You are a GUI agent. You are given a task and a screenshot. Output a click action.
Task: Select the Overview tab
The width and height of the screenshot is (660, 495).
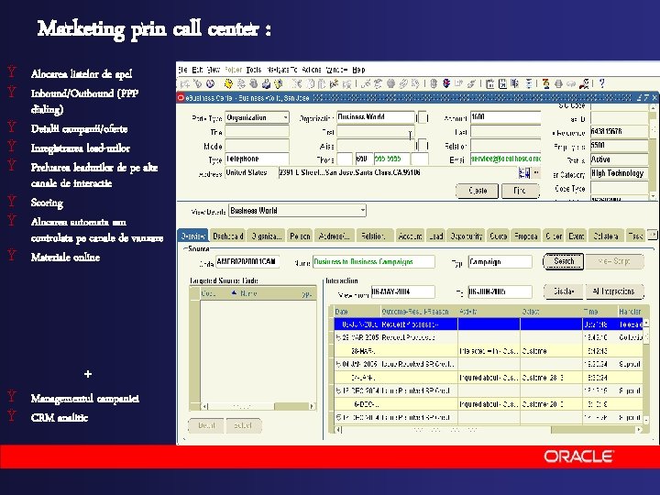coord(192,236)
